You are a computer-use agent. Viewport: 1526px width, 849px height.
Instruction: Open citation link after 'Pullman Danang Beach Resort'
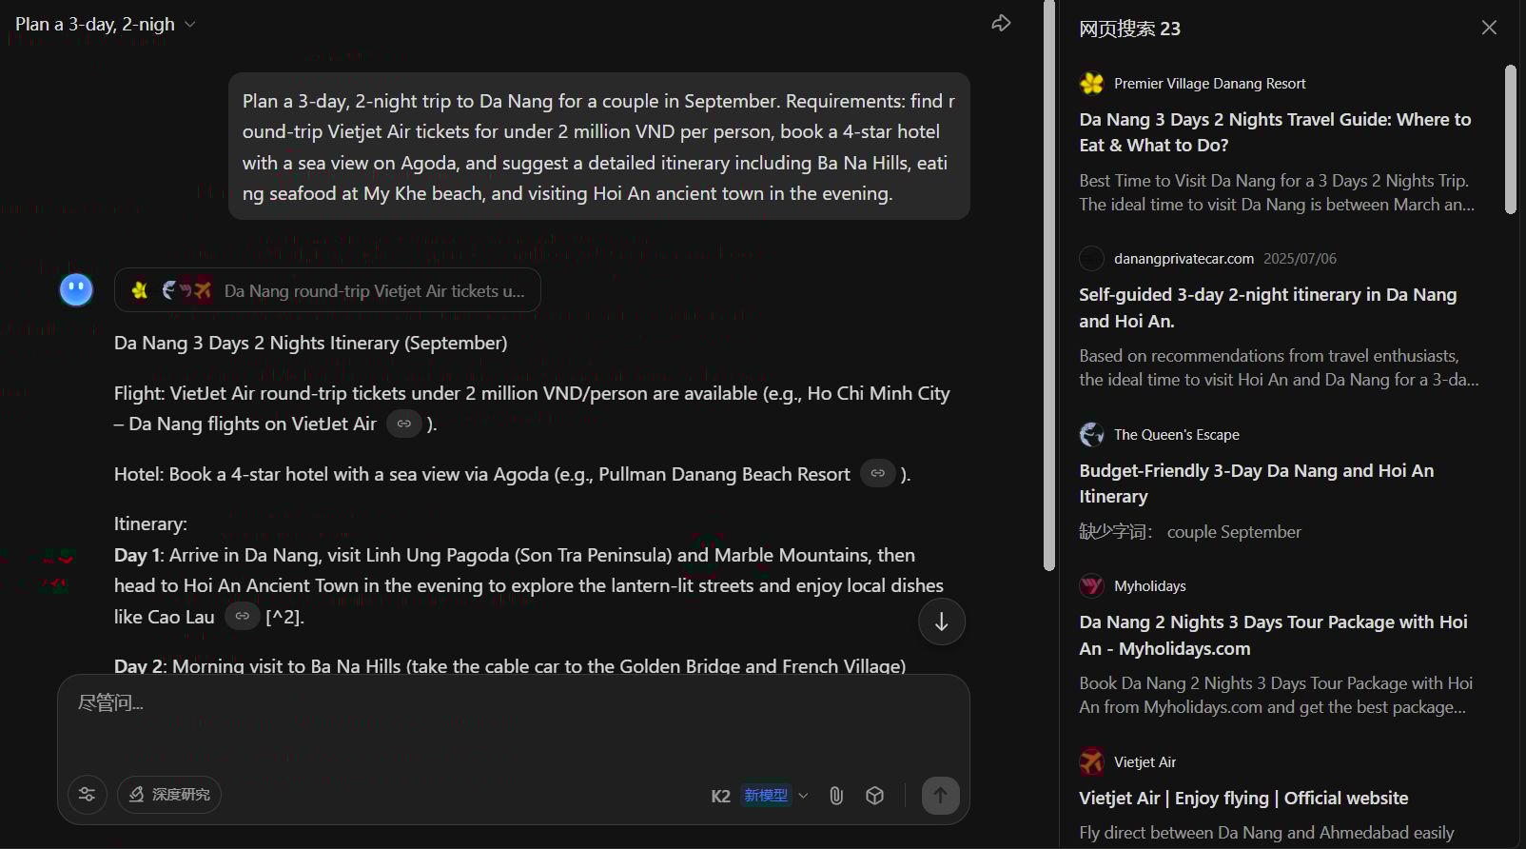pyautogui.click(x=877, y=474)
